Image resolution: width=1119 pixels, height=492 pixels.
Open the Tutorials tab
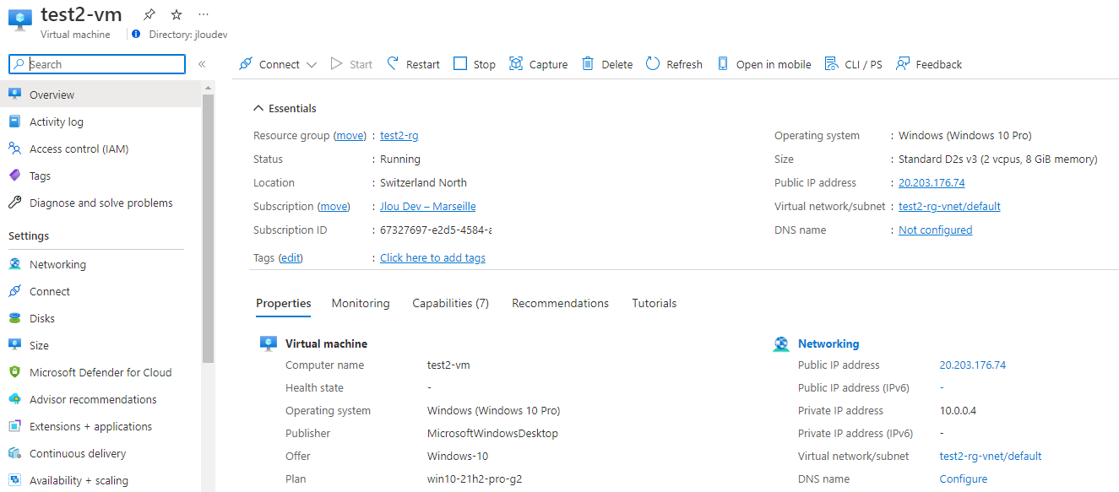[x=655, y=303]
